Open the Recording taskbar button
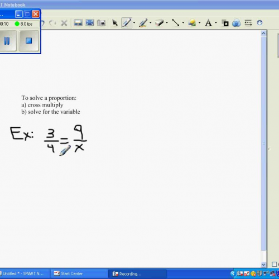The width and height of the screenshot is (279, 279). click(137, 274)
